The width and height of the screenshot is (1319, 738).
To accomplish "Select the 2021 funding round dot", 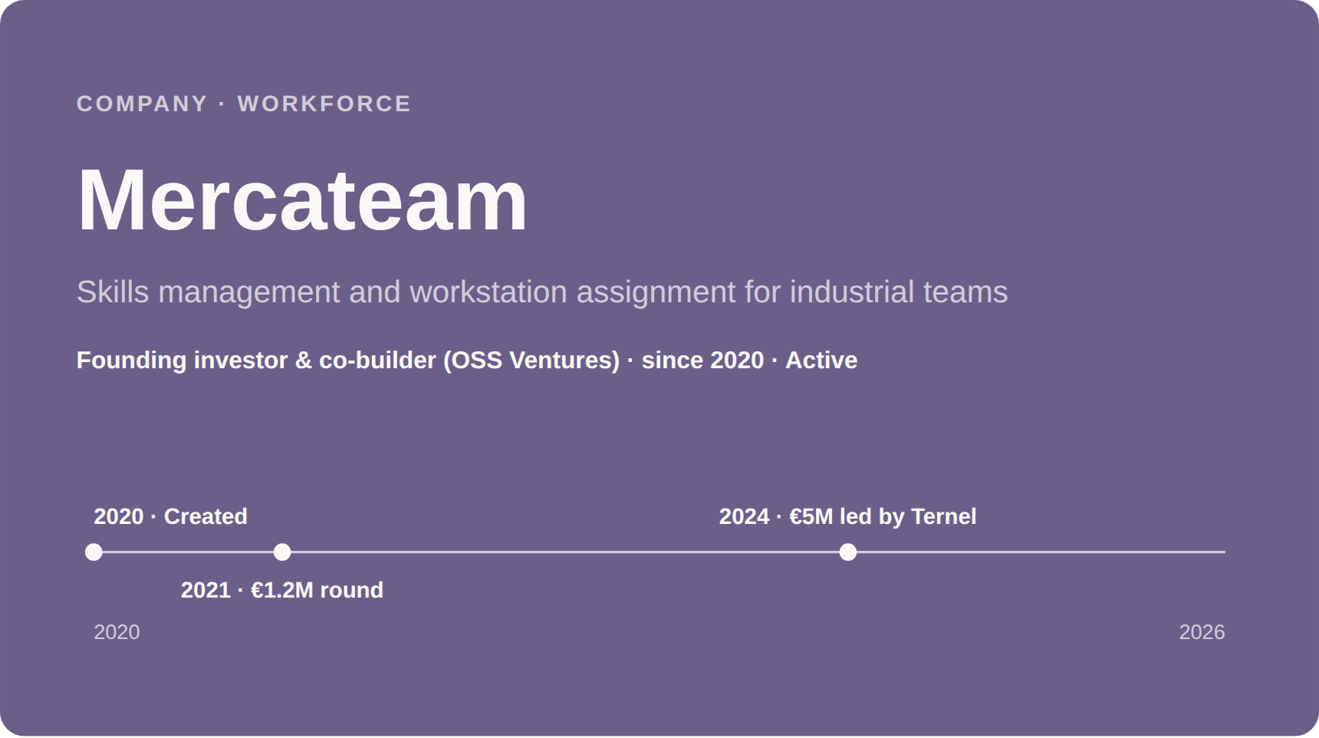I will tap(282, 552).
